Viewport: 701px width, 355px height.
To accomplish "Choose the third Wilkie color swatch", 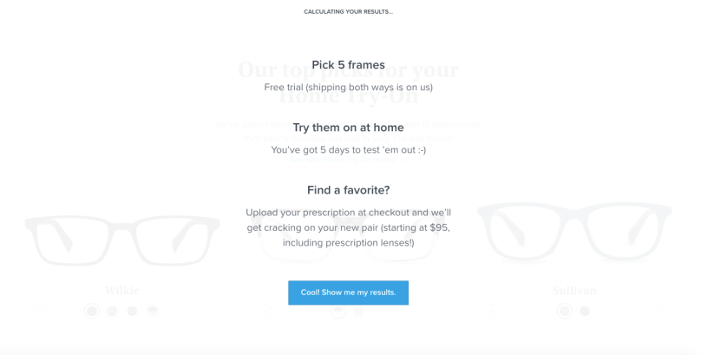I will point(132,311).
